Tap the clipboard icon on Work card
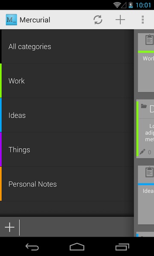 click(149, 40)
